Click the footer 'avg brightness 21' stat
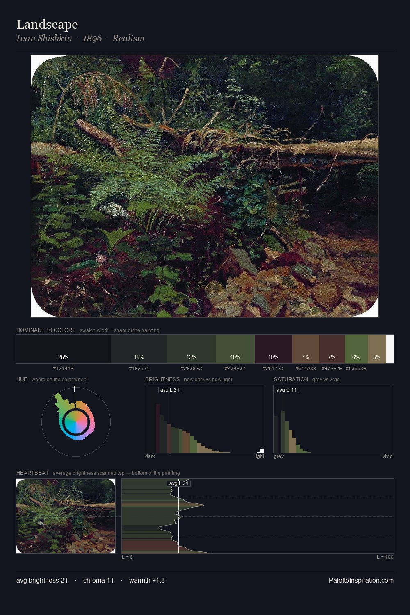 pos(42,580)
